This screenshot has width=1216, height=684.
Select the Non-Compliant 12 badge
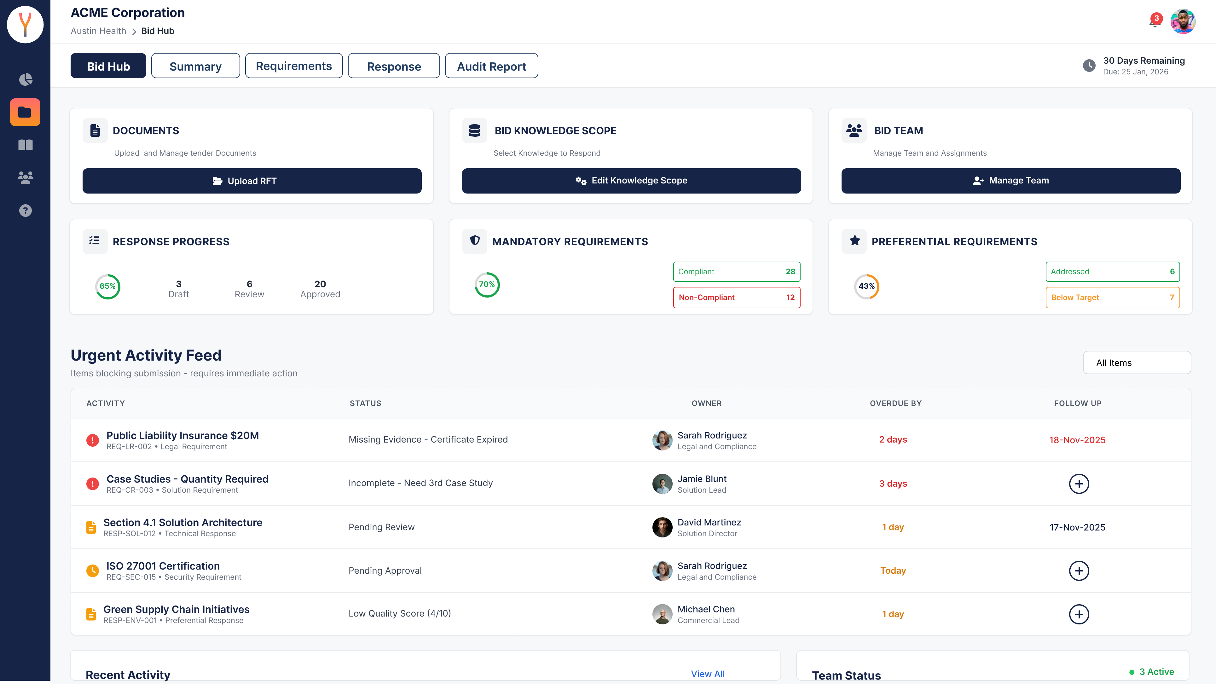[736, 297]
